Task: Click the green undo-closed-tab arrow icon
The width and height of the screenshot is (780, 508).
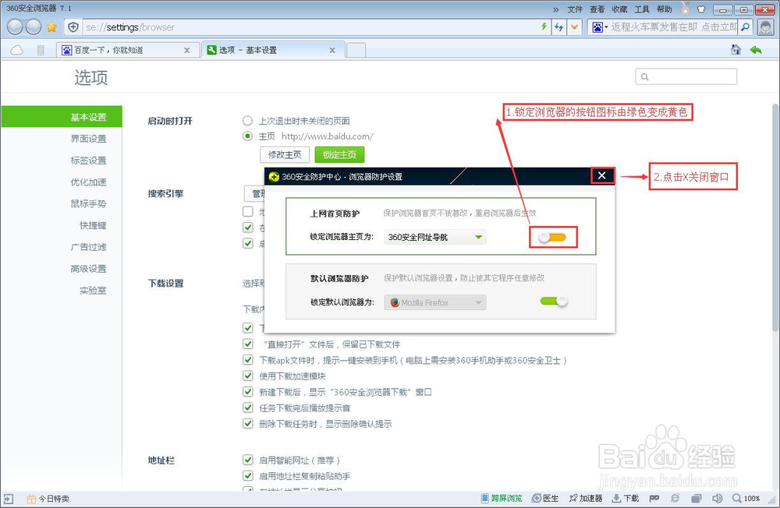Action: coord(756,50)
